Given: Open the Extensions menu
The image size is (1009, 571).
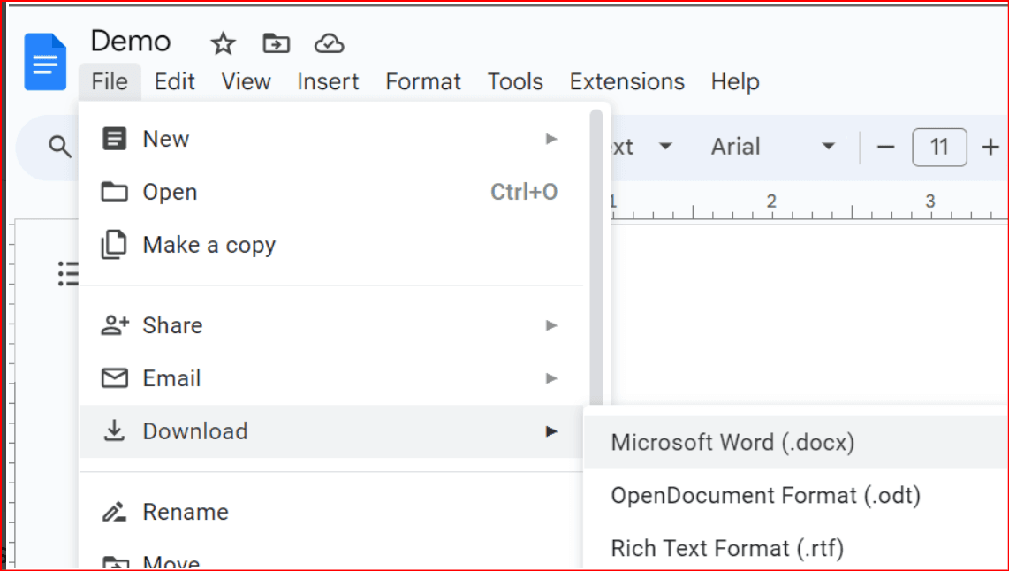Looking at the screenshot, I should click(x=626, y=81).
